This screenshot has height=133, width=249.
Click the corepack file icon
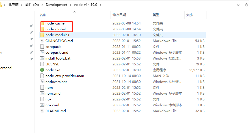42,47
